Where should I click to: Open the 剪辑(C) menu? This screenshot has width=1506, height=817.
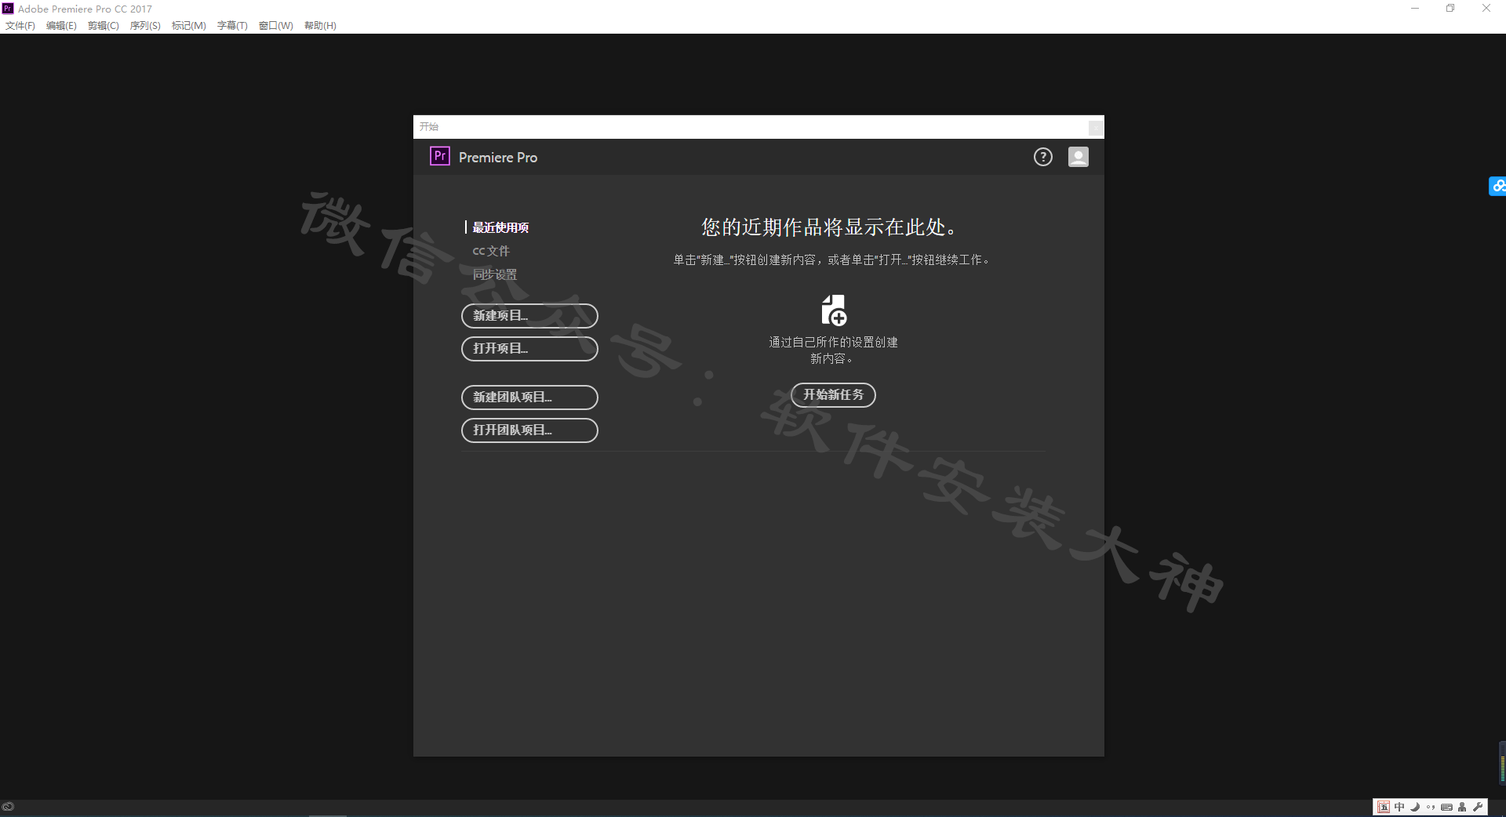pyautogui.click(x=104, y=26)
